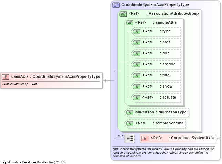Select nilReason : NilReasonType text

(161, 112)
